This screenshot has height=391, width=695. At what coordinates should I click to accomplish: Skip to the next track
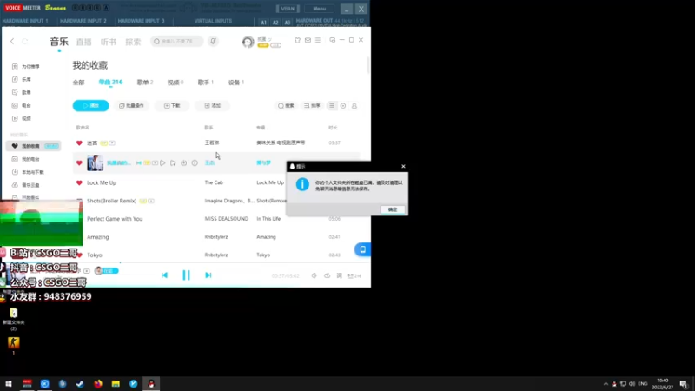208,275
